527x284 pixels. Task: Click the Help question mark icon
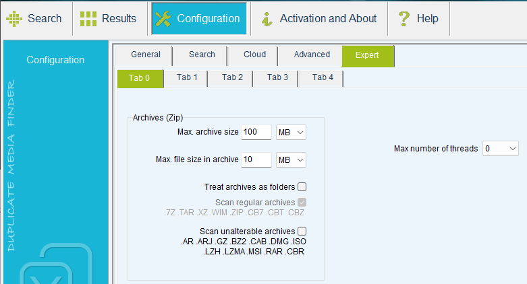click(x=404, y=18)
